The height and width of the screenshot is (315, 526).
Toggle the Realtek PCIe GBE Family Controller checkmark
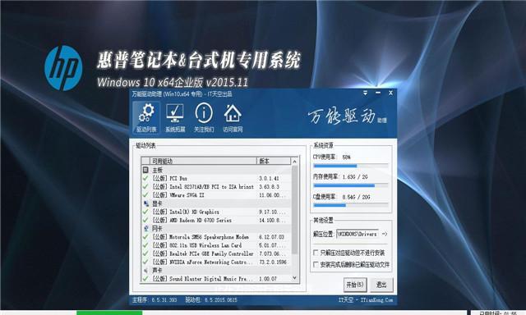145,253
